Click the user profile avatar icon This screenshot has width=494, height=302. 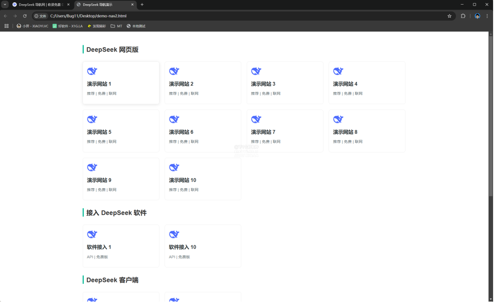pyautogui.click(x=477, y=16)
